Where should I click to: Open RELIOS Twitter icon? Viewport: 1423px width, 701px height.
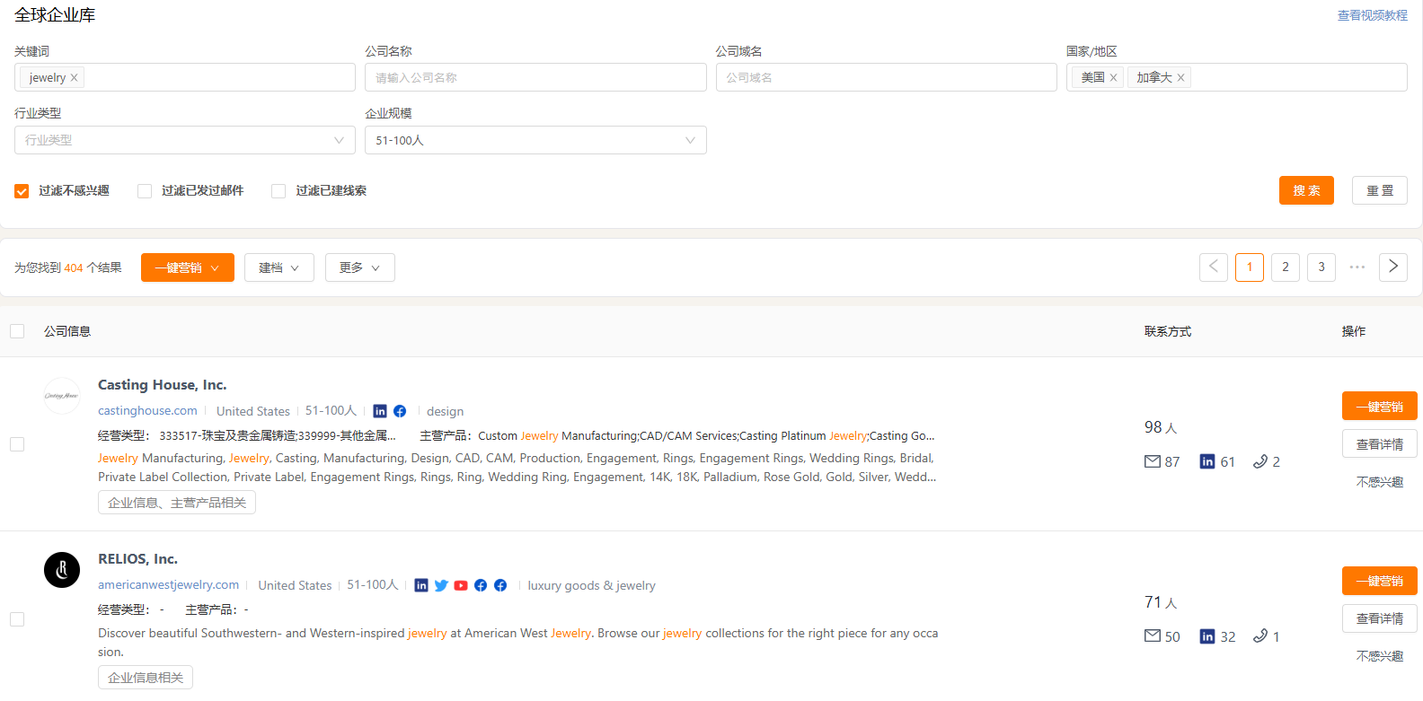click(441, 585)
